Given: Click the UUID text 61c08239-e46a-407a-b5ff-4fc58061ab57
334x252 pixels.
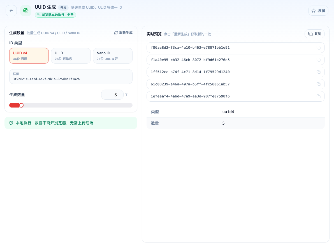Looking at the screenshot, I should point(190,84).
